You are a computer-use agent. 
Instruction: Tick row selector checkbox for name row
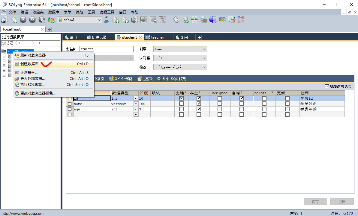tap(70, 104)
